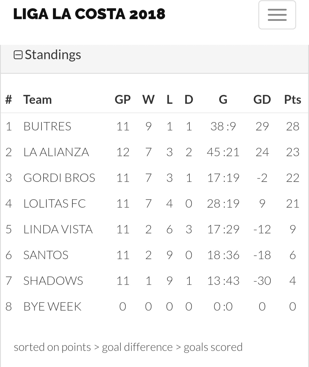This screenshot has width=309, height=367.
Task: Select the SHADOWS team name
Action: point(53,281)
